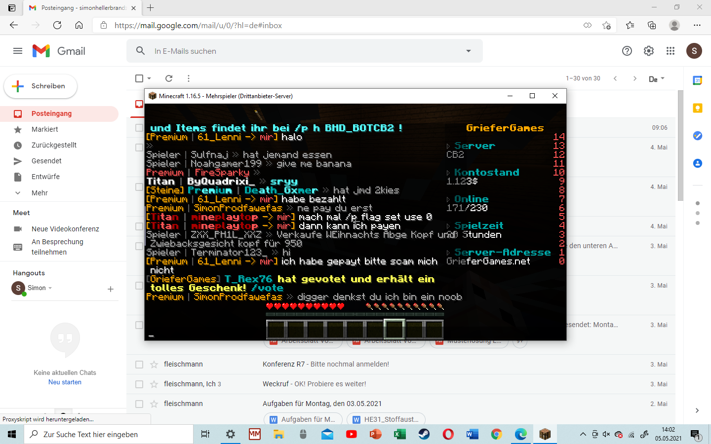Open the Windows Start menu
711x444 pixels.
(x=12, y=434)
